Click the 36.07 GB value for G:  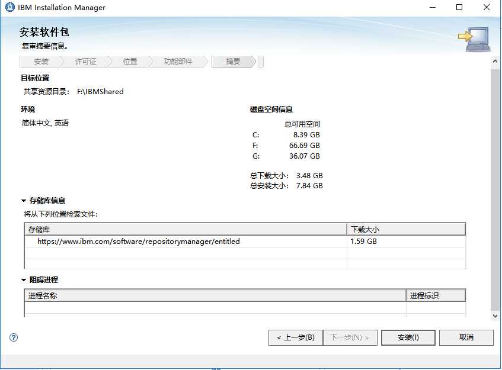[305, 156]
